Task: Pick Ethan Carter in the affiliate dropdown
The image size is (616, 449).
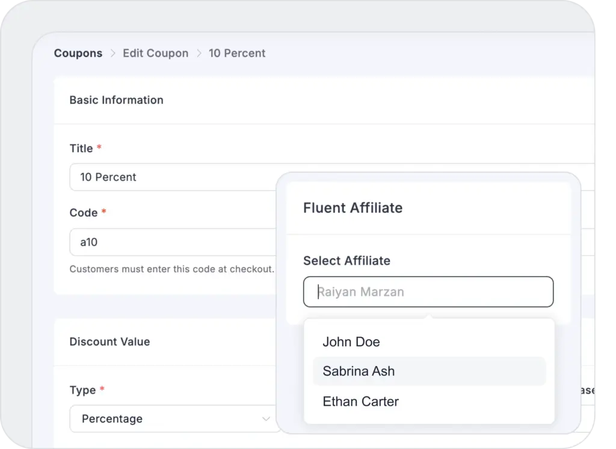Action: (x=360, y=402)
